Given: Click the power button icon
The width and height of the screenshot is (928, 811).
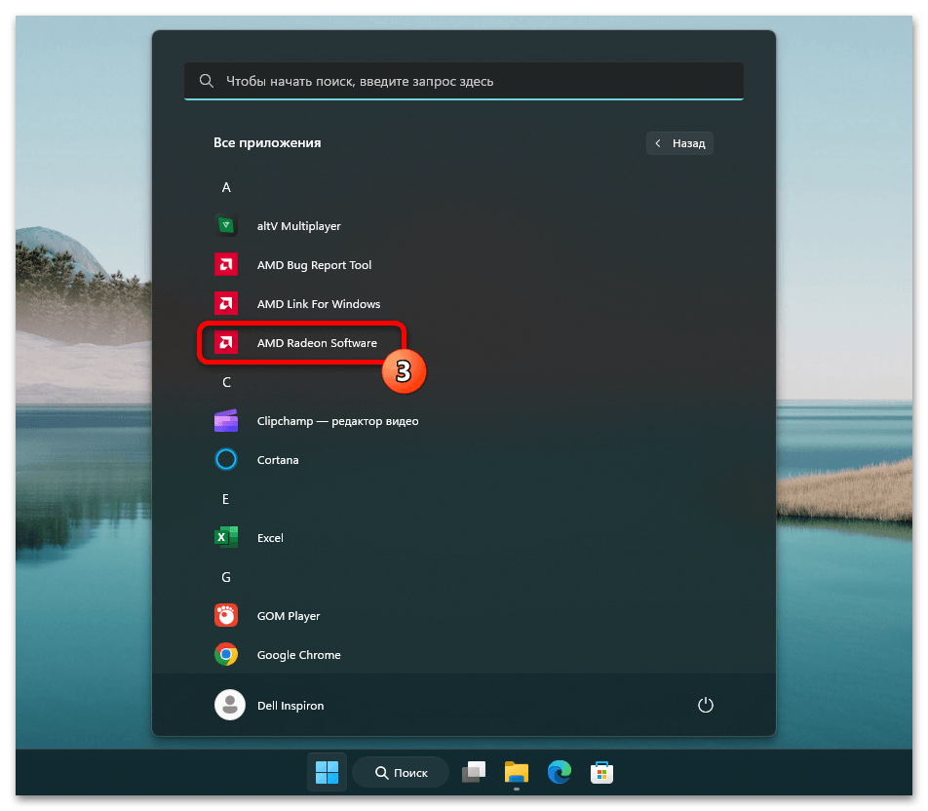Looking at the screenshot, I should tap(706, 705).
